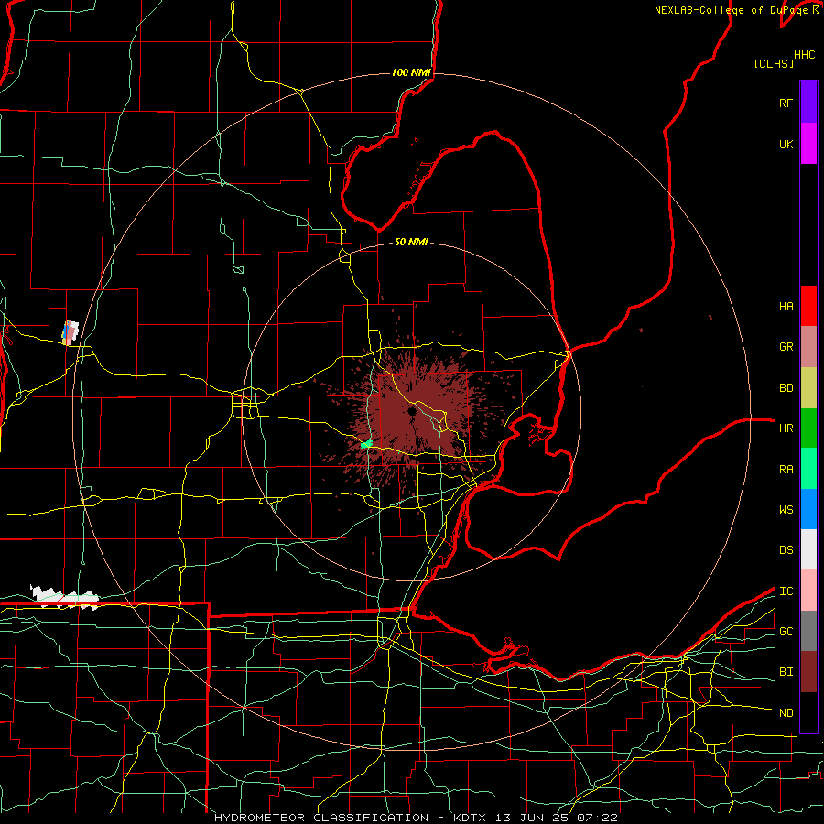824x824 pixels.
Task: Click the black radar site dot at center
Action: (x=411, y=411)
